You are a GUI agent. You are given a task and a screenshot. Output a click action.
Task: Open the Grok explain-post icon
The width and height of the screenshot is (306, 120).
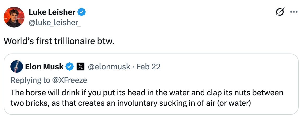[x=279, y=12]
